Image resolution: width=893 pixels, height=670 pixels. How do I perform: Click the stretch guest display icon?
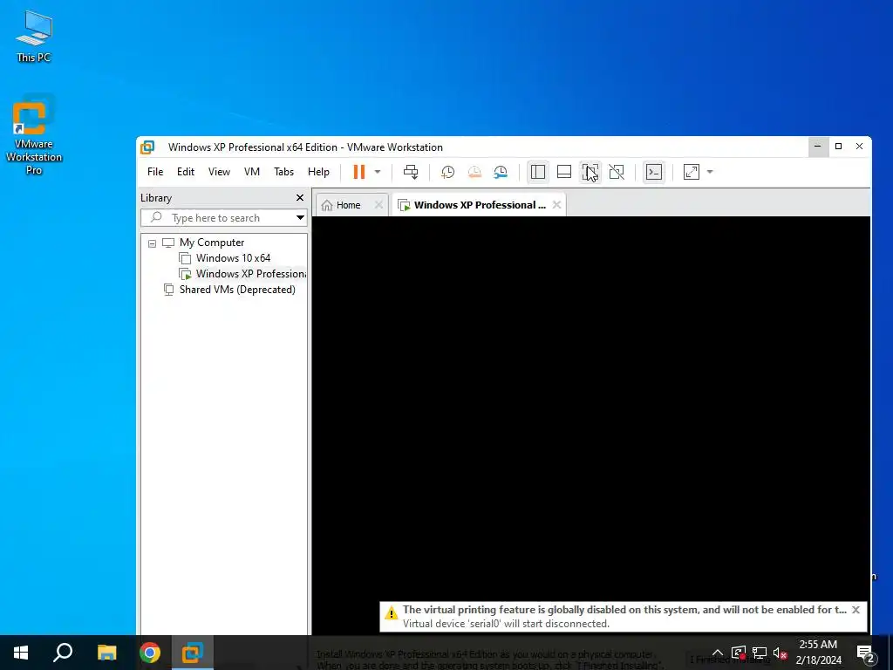click(692, 172)
